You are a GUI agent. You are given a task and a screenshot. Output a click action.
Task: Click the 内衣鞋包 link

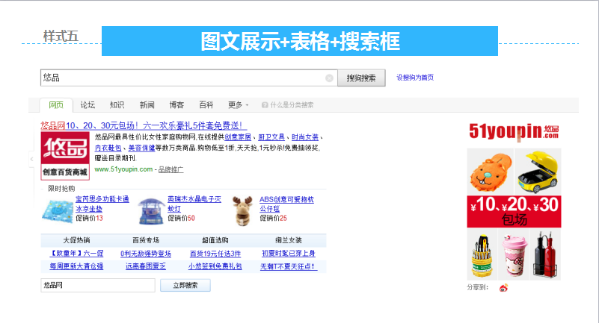click(x=108, y=148)
